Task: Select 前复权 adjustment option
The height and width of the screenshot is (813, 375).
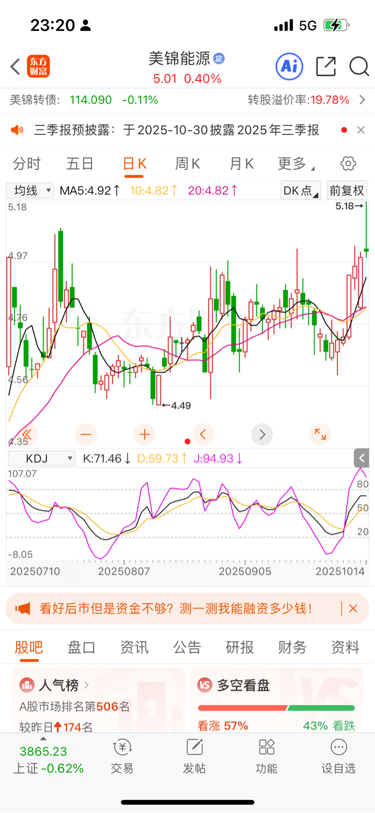Action: tap(347, 190)
